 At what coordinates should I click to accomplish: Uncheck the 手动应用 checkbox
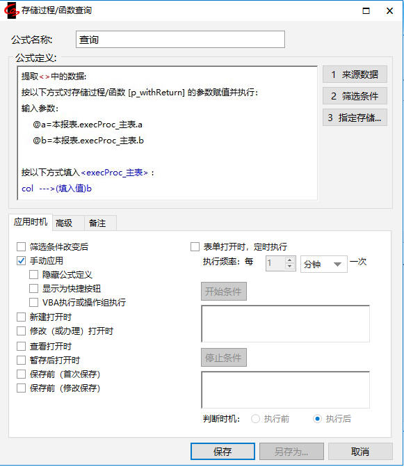pos(21,261)
